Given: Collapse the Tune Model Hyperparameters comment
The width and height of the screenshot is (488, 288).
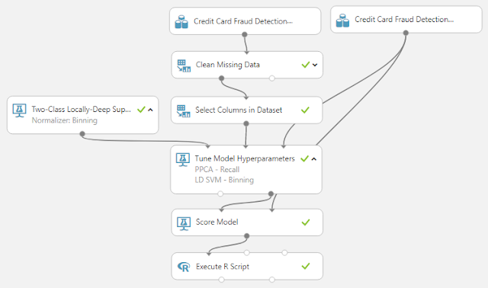Looking at the screenshot, I should pos(314,159).
